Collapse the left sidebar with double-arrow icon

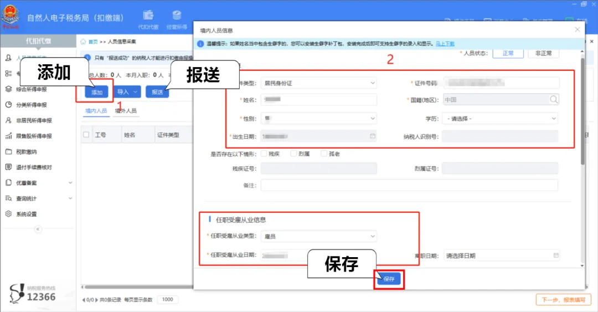38,229
